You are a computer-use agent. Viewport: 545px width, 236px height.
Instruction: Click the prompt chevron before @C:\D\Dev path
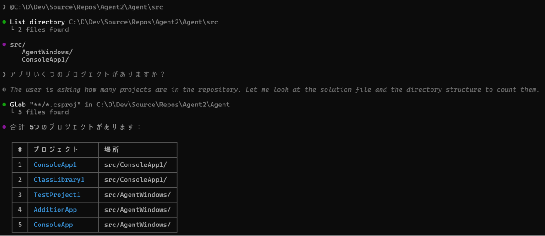(x=4, y=7)
